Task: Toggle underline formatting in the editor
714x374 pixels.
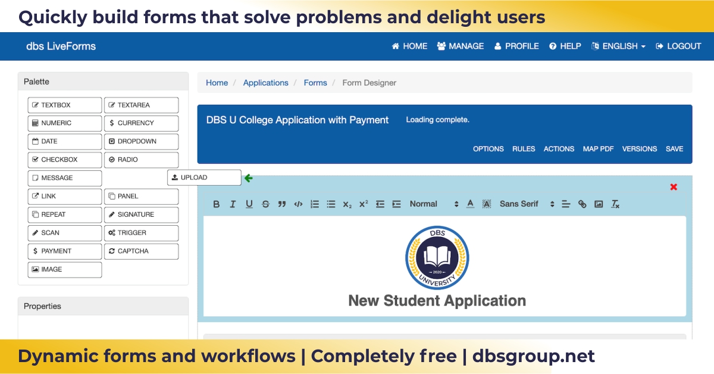Action: (249, 204)
